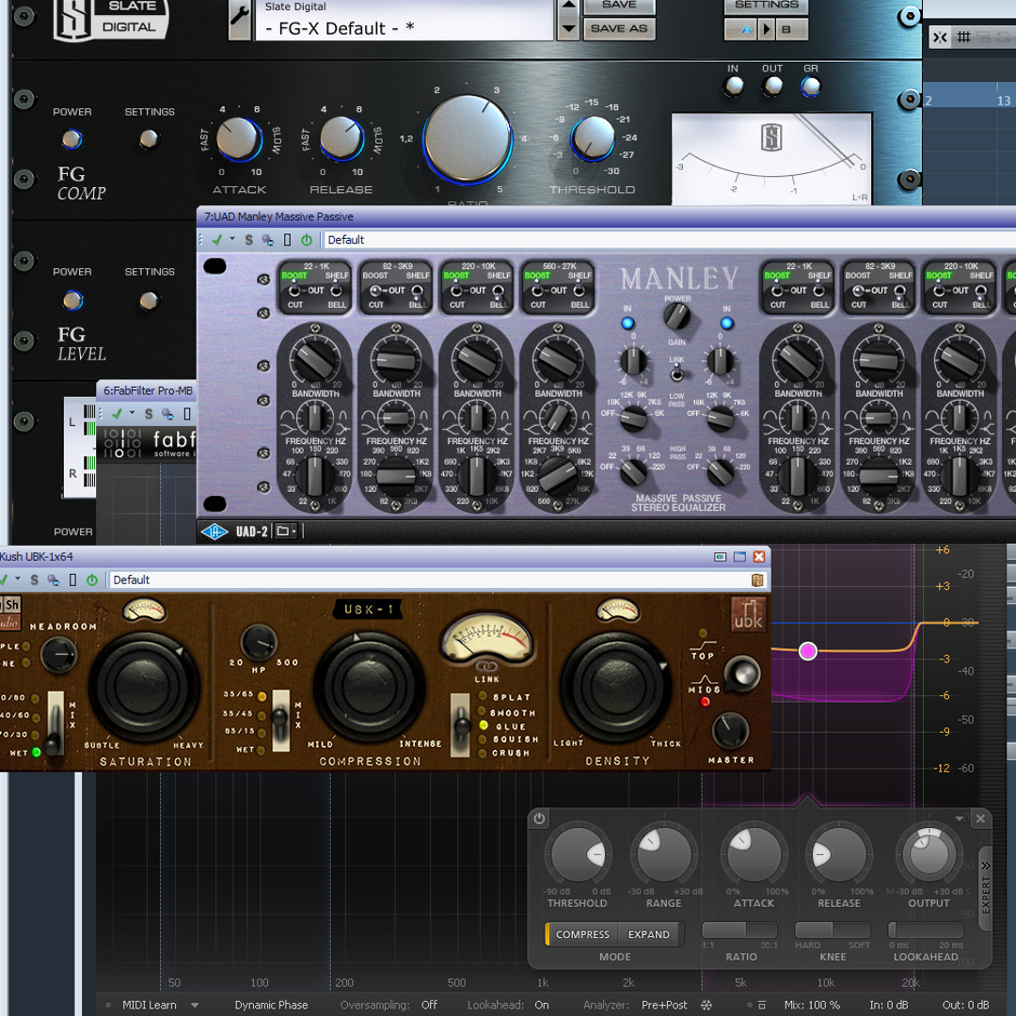The image size is (1016, 1016).
Task: Toggle the FG Comp power button
Action: [x=72, y=139]
